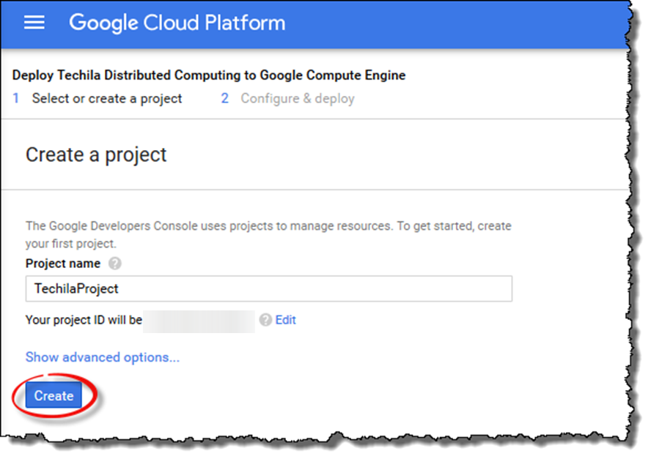This screenshot has width=651, height=459.
Task: Click the Edit link for project ID
Action: 285,320
